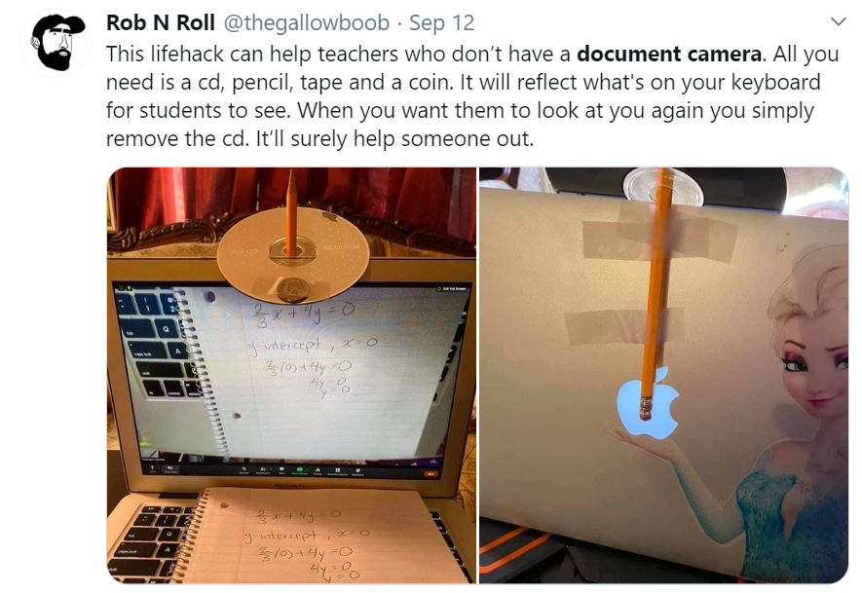Open the Sep 12 tweet timestamp

[441, 22]
